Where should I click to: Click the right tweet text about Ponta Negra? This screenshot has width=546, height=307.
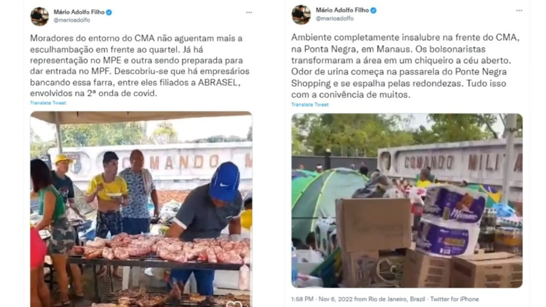tap(405, 66)
